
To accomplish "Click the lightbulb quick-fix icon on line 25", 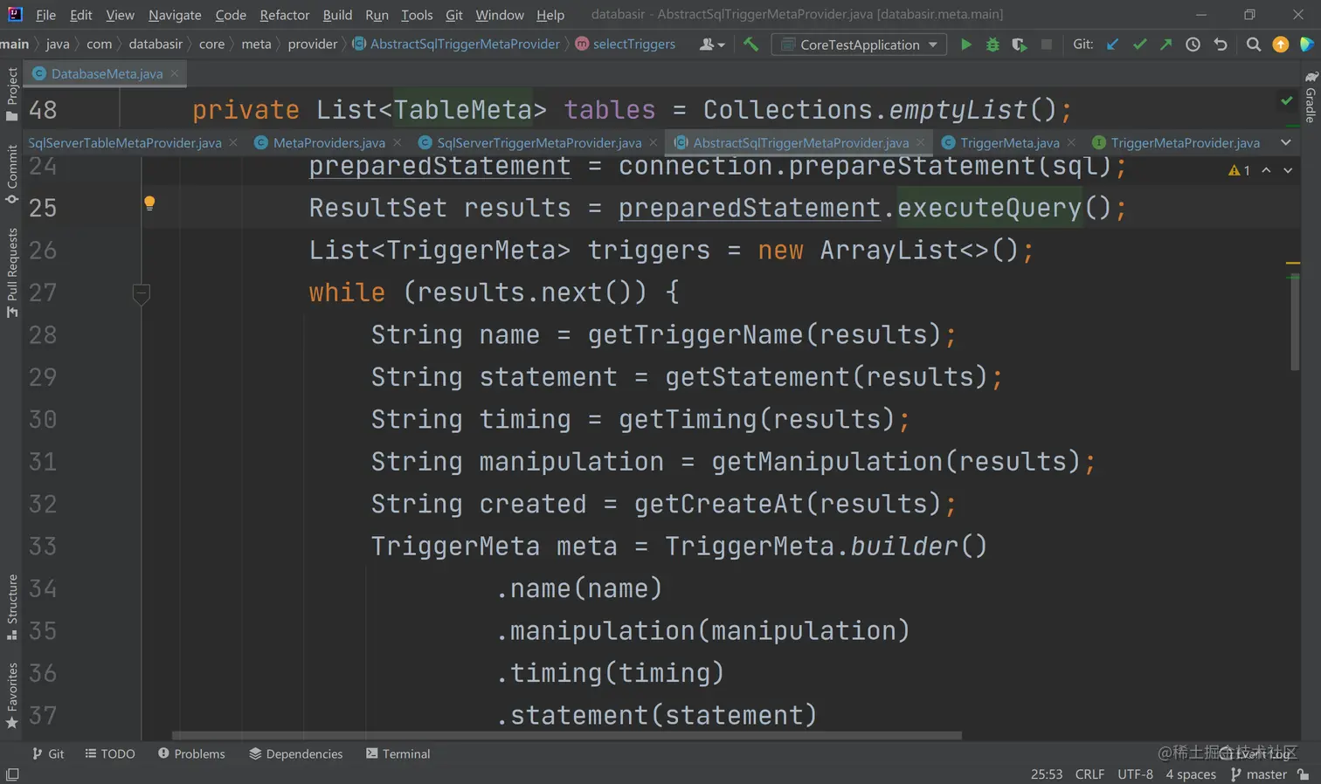I will 149,203.
